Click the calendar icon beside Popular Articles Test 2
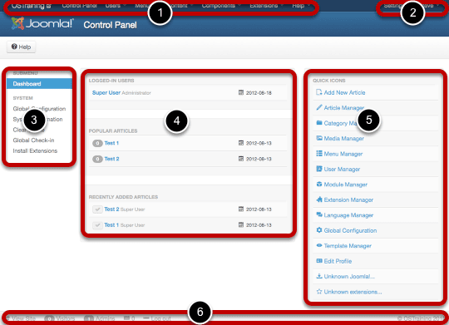The height and width of the screenshot is (325, 449). (x=241, y=159)
